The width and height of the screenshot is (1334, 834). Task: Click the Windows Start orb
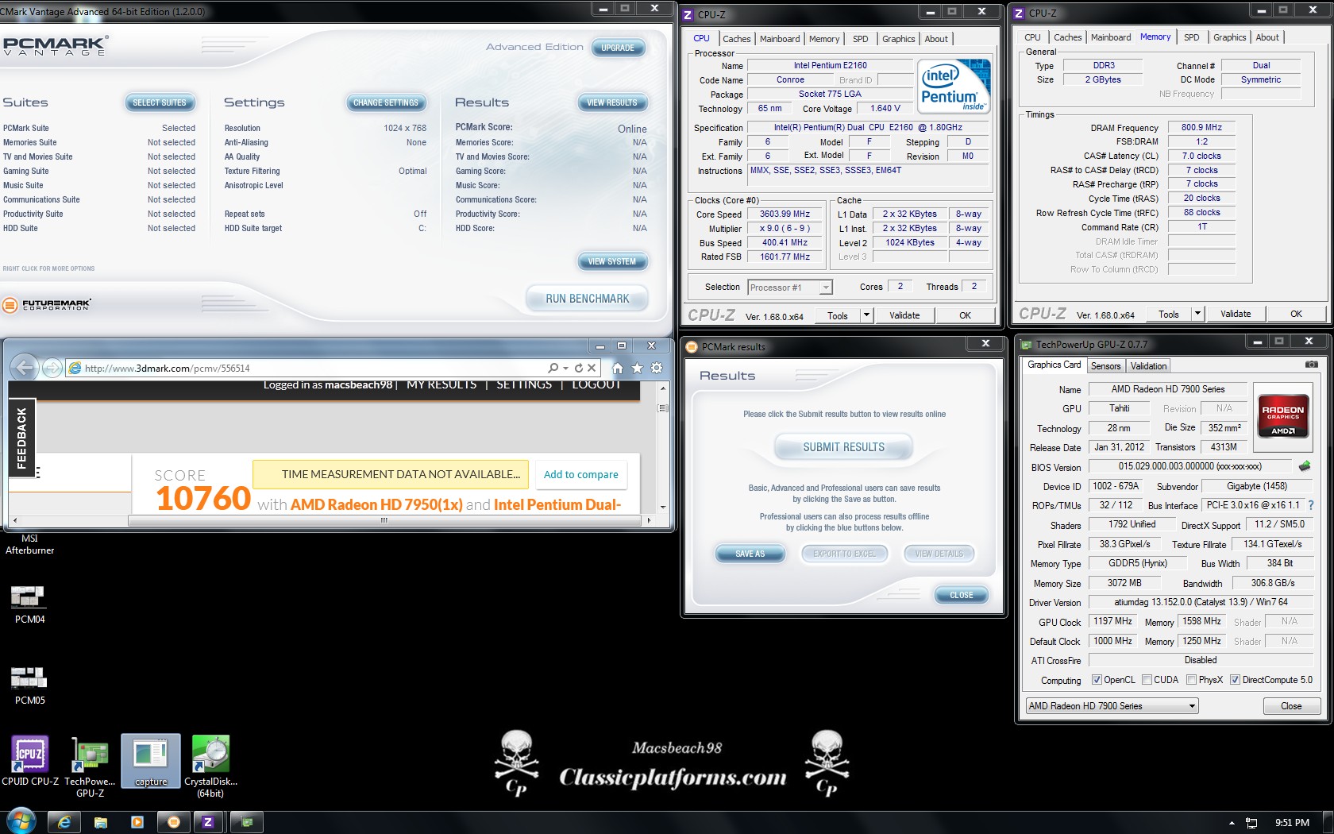tap(21, 821)
